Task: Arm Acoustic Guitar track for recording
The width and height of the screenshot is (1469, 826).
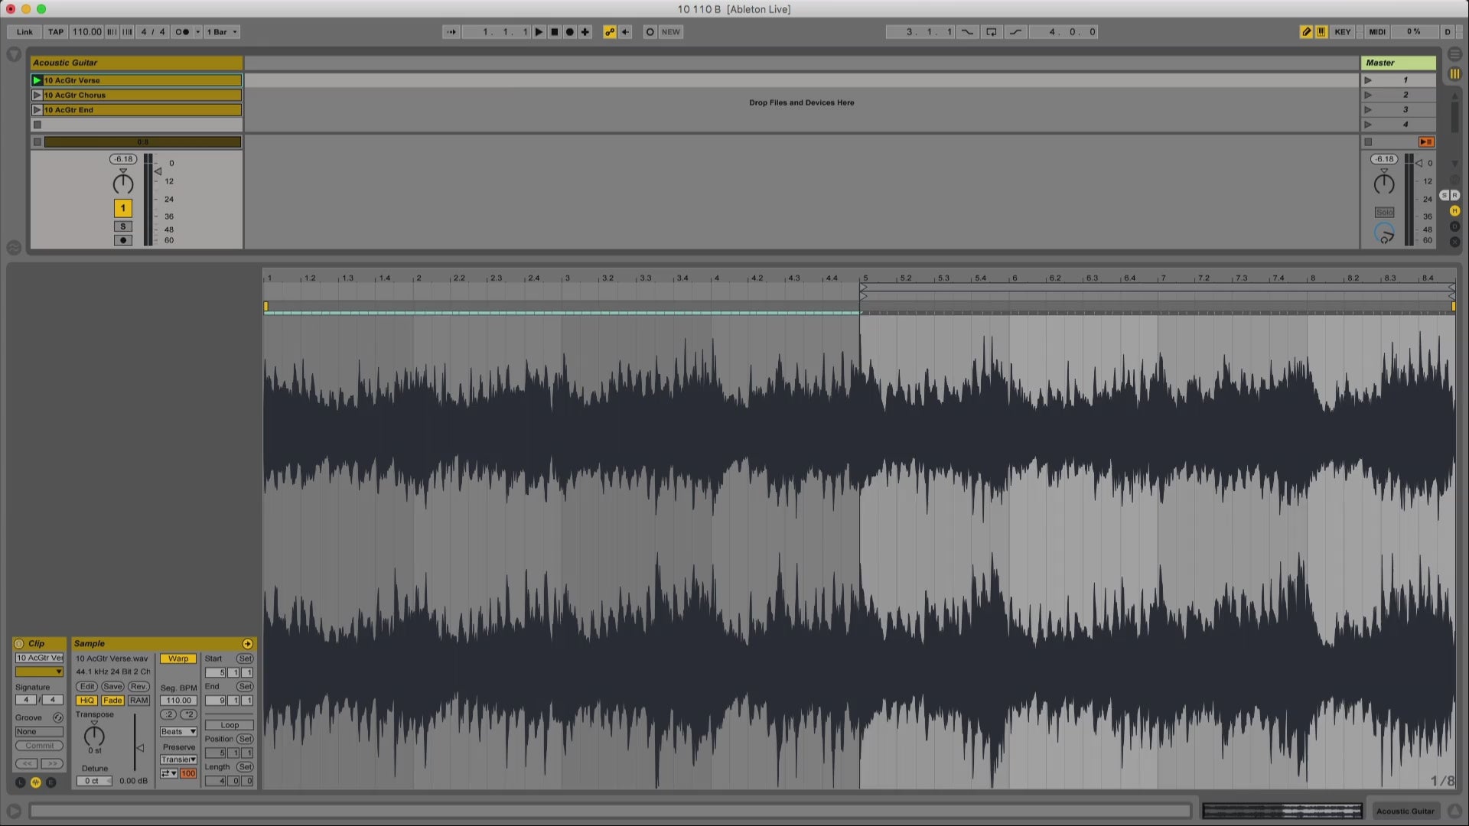Action: [x=122, y=240]
